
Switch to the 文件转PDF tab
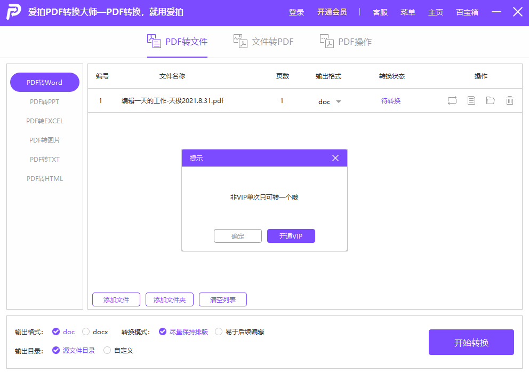click(x=263, y=42)
